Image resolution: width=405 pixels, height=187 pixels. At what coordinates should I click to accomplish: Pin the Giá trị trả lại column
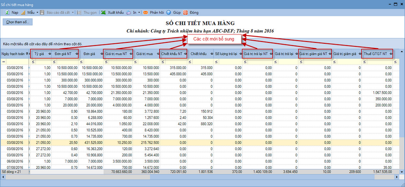pyautogui.click(x=296, y=54)
